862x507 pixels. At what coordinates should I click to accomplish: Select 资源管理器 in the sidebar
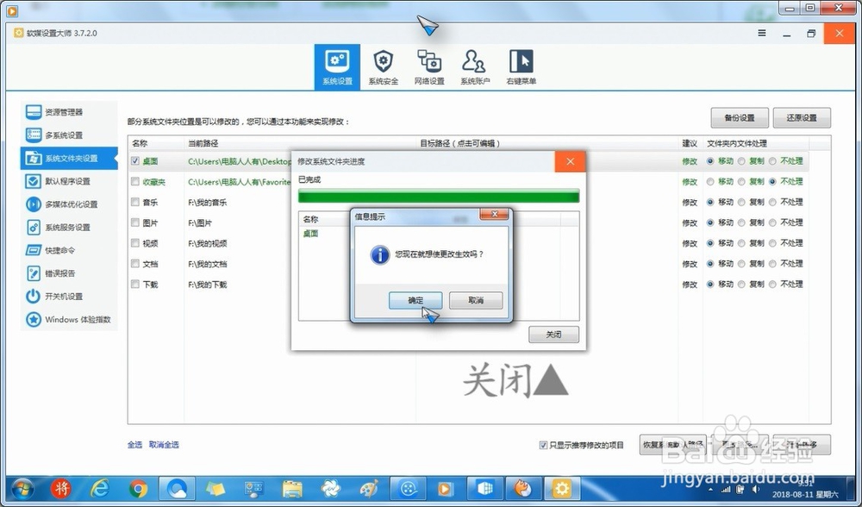point(69,112)
